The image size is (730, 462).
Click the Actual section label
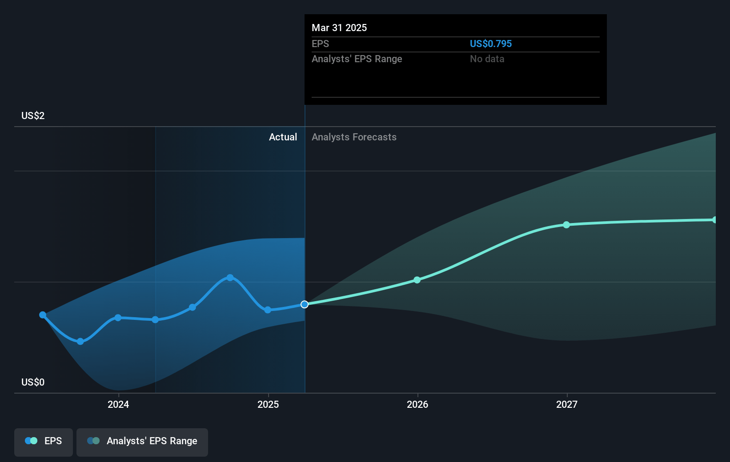pyautogui.click(x=283, y=137)
